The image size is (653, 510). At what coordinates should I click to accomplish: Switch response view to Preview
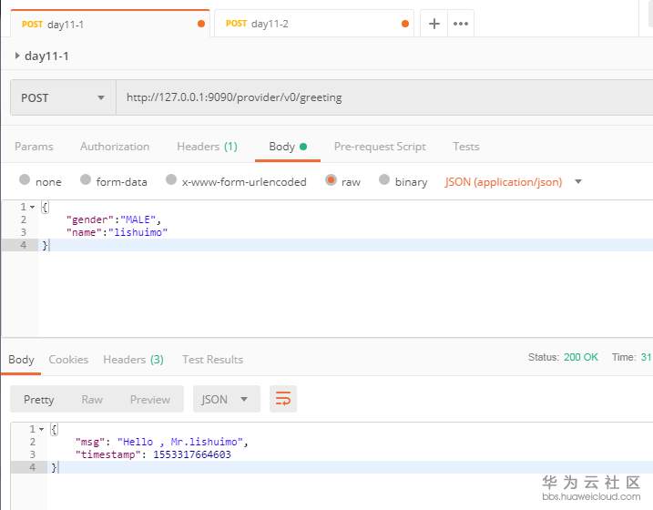coord(150,400)
